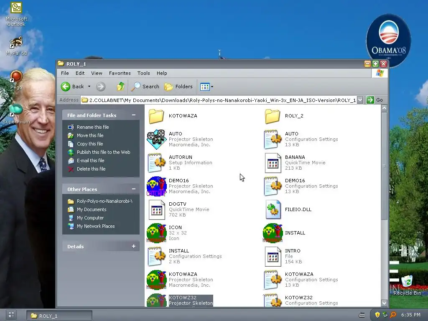This screenshot has height=321, width=428.
Task: Expand the Details panel
Action: coord(134,246)
